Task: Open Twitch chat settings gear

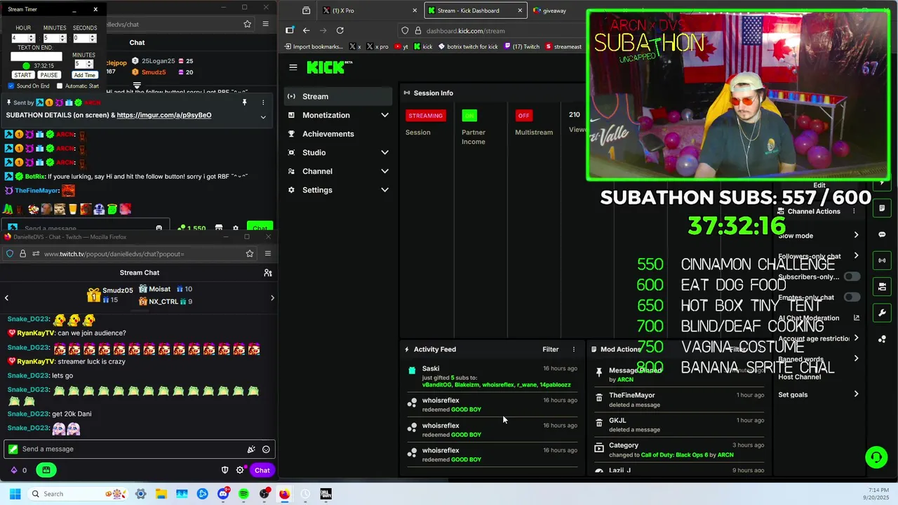Action: tap(240, 470)
